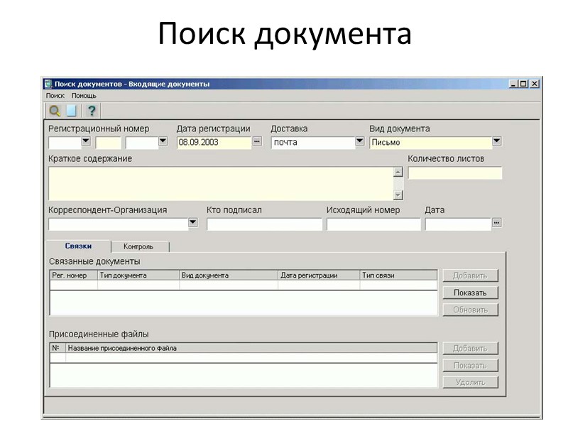
Task: Expand first Регистрационный номер dropdown
Action: click(x=86, y=141)
